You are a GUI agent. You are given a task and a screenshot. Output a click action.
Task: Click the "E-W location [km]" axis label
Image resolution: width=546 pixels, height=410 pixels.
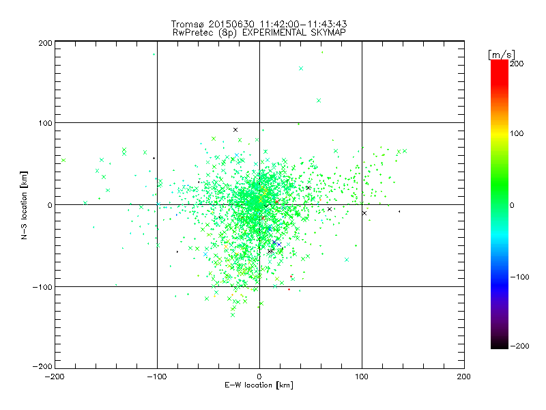(259, 385)
